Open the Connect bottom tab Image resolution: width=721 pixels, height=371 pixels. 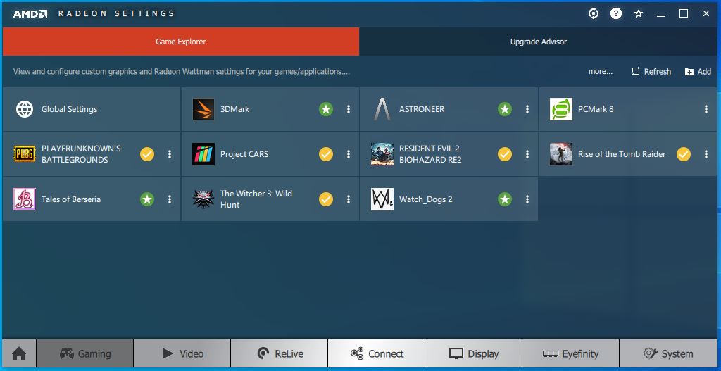[x=377, y=353]
